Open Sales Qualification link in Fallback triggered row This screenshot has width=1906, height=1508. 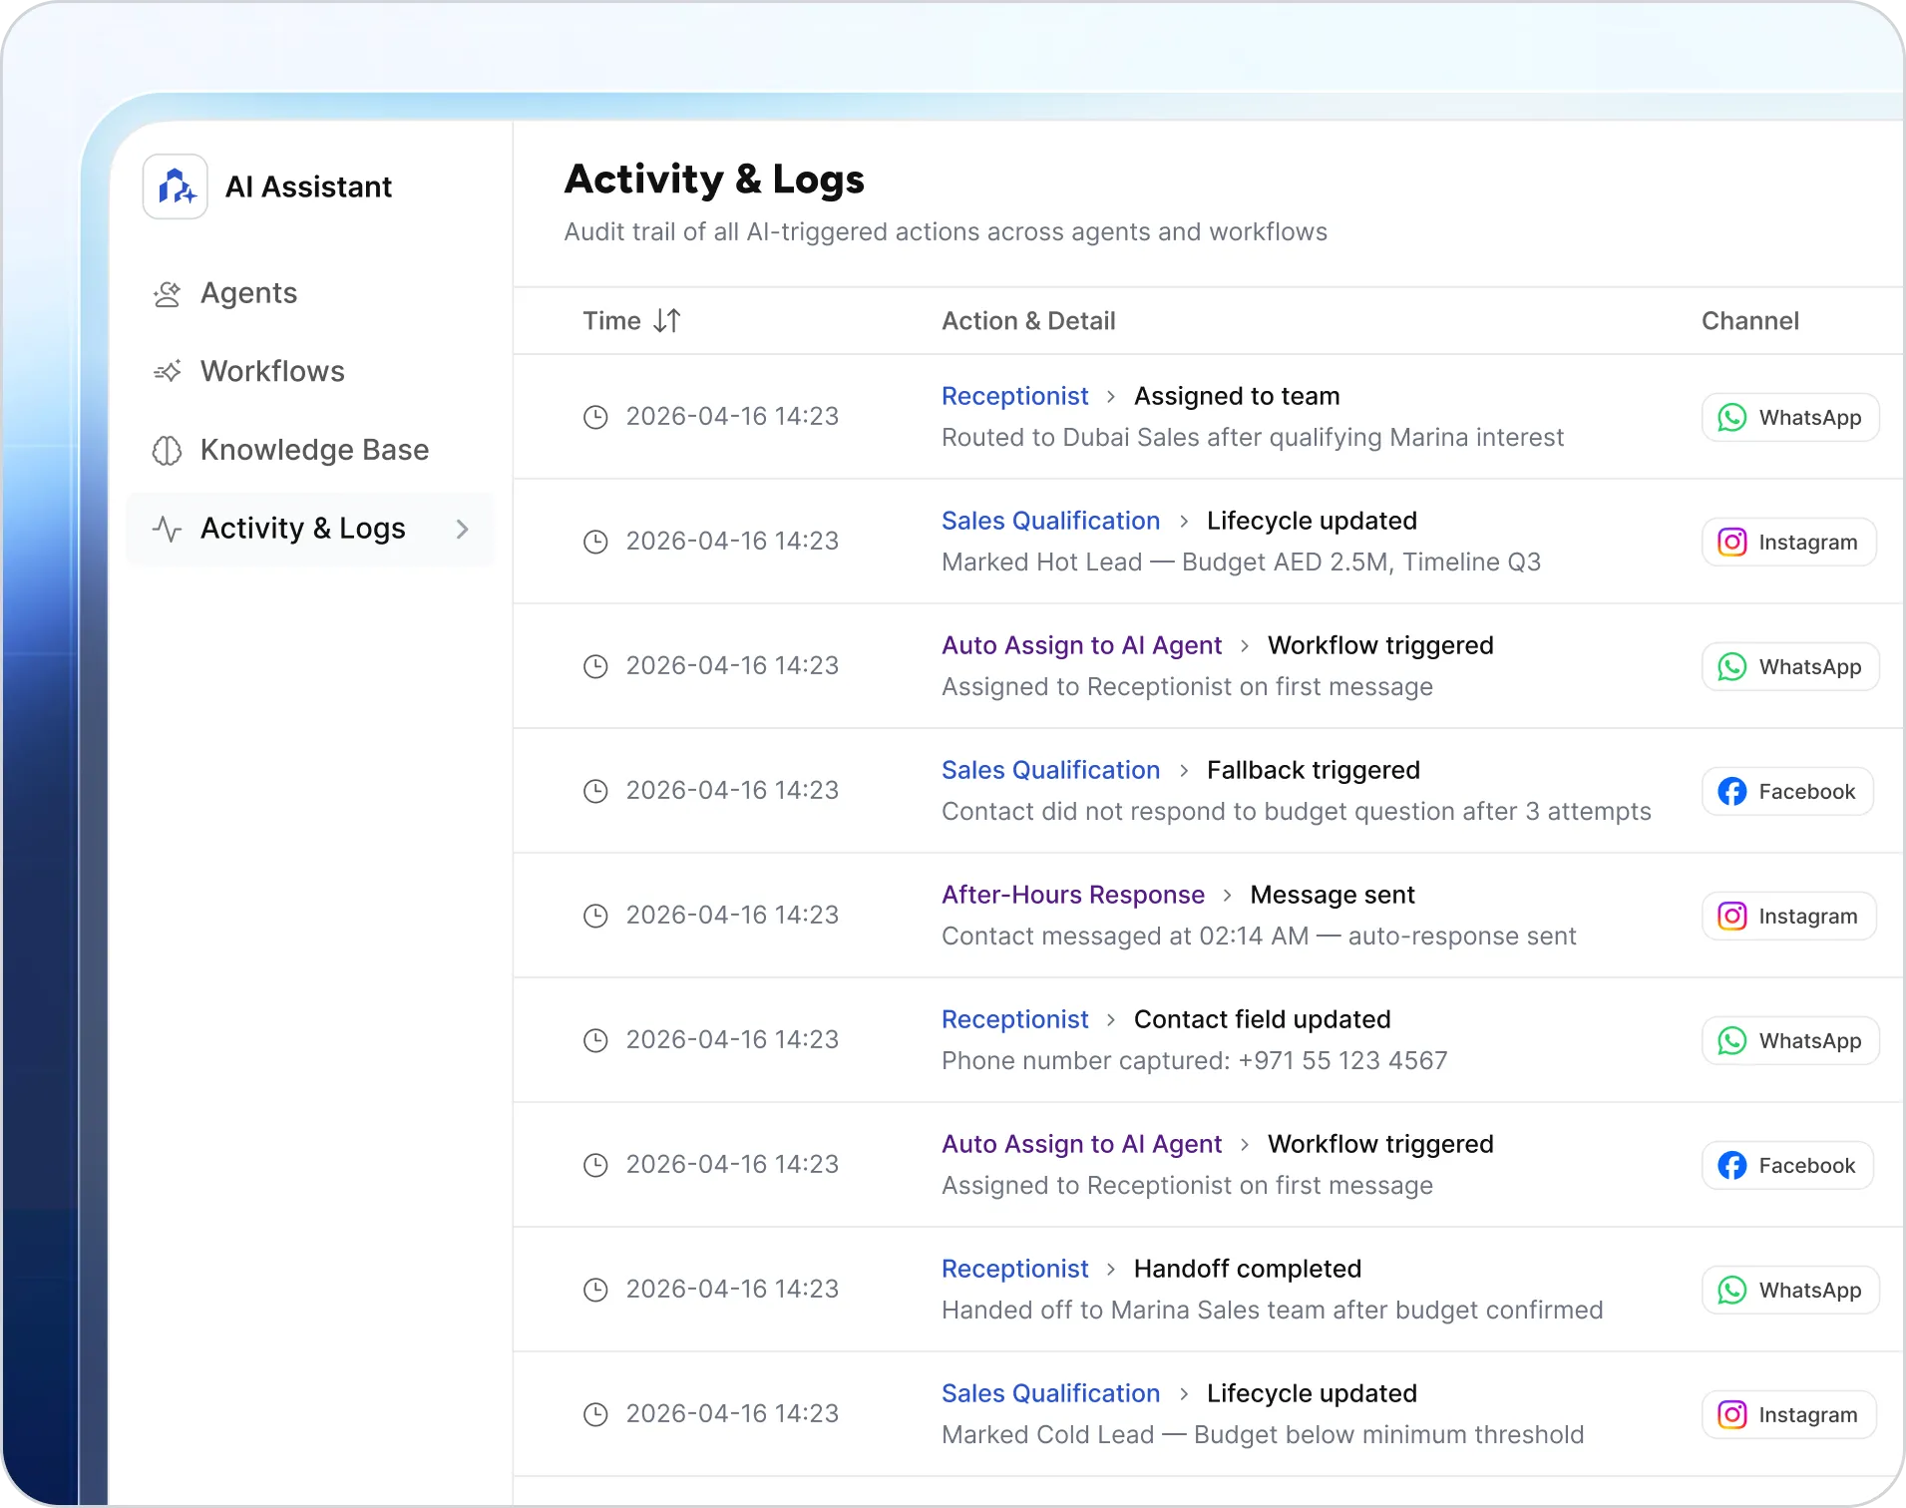point(1050,770)
